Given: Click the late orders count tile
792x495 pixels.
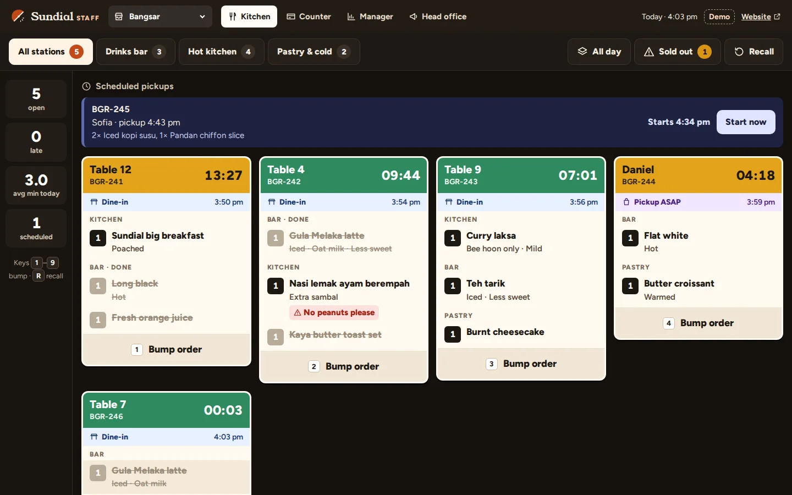Looking at the screenshot, I should tap(36, 142).
